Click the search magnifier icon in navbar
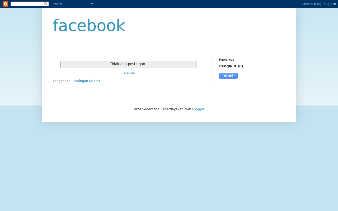 (46, 4)
